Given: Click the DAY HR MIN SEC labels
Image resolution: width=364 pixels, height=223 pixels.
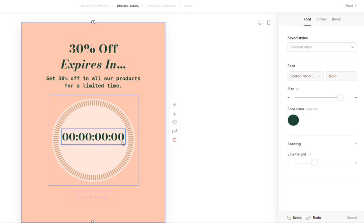Looking at the screenshot, I should (x=93, y=149).
